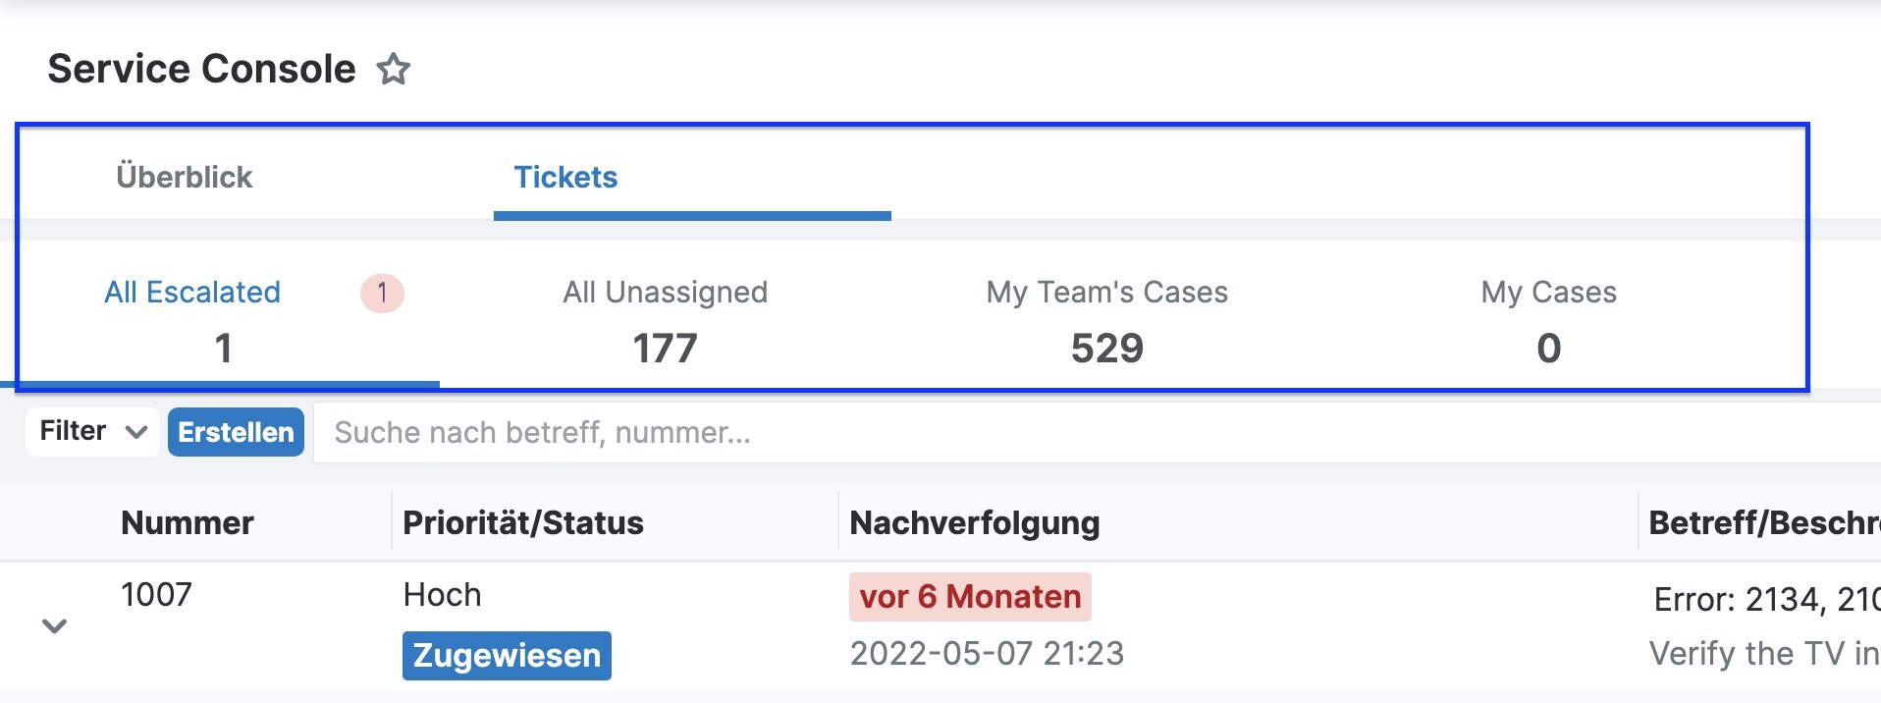Focus the ticket search field
Screen dimensions: 1881x703
pyautogui.click(x=1080, y=432)
